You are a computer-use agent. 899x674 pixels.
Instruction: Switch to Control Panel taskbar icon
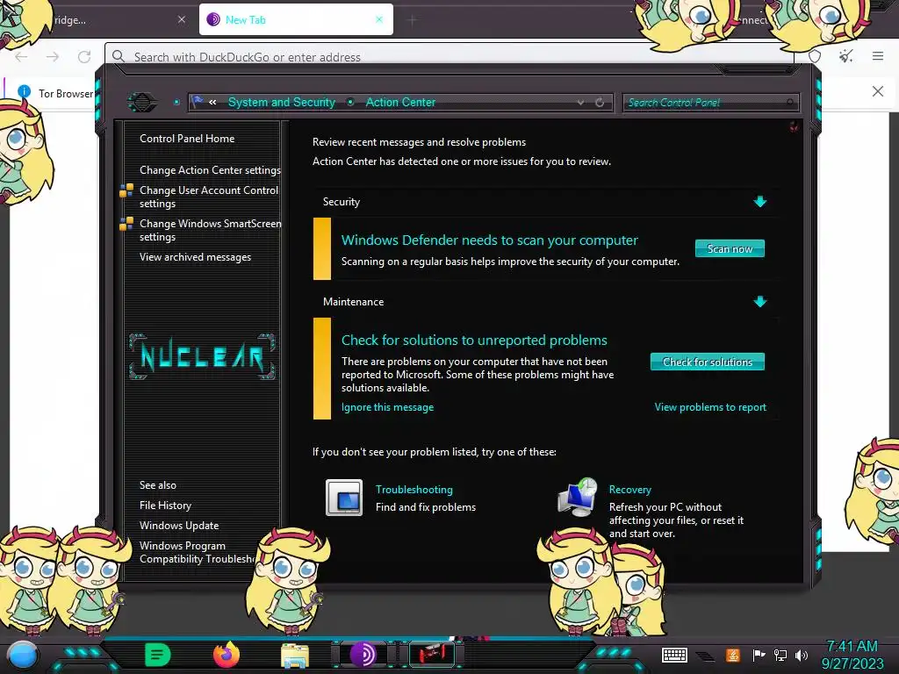click(x=432, y=655)
